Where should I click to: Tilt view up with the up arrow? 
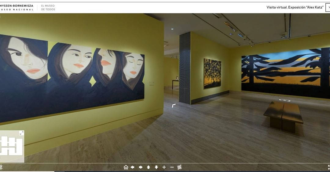point(148,167)
